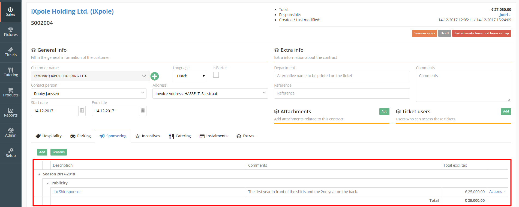
Task: Click the General info layers icon
Action: tap(34, 50)
